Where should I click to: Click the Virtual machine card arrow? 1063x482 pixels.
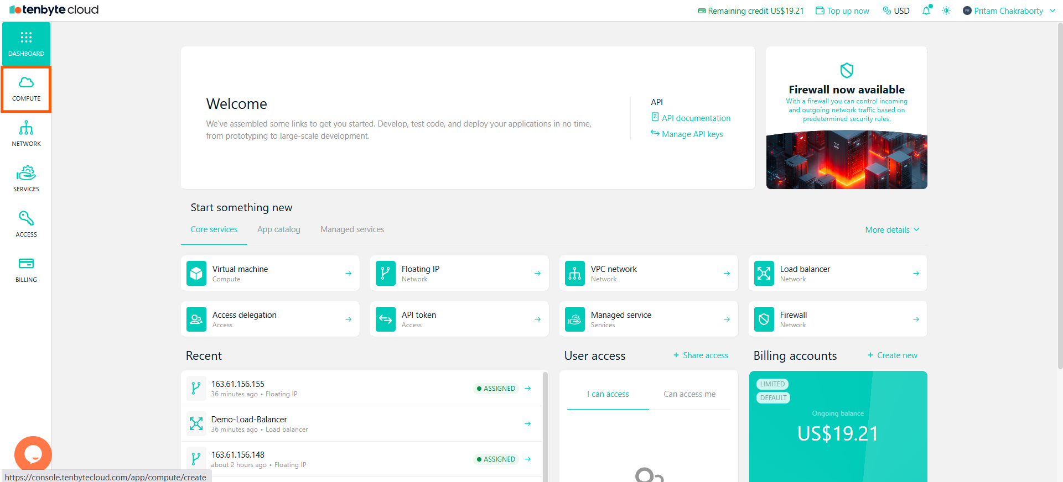pyautogui.click(x=348, y=273)
